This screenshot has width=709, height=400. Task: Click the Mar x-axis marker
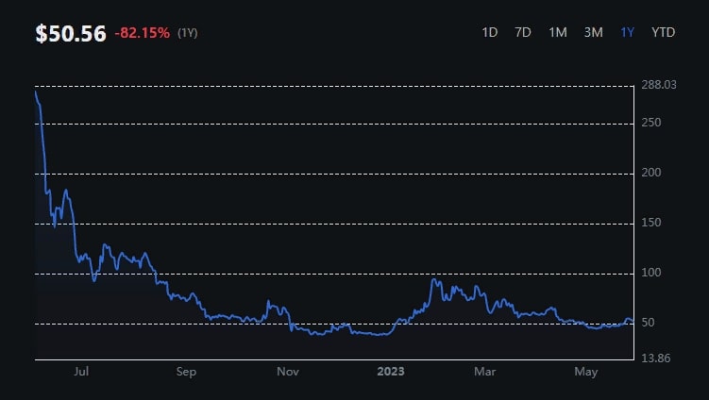484,372
